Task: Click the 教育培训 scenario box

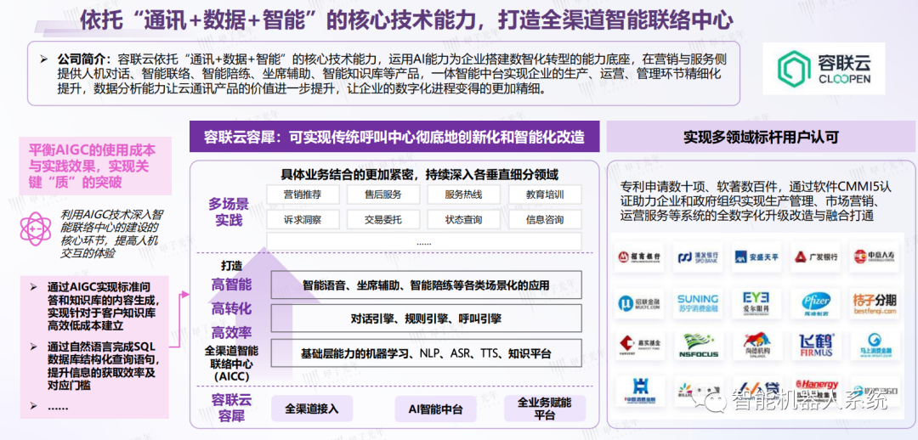Action: pyautogui.click(x=545, y=195)
